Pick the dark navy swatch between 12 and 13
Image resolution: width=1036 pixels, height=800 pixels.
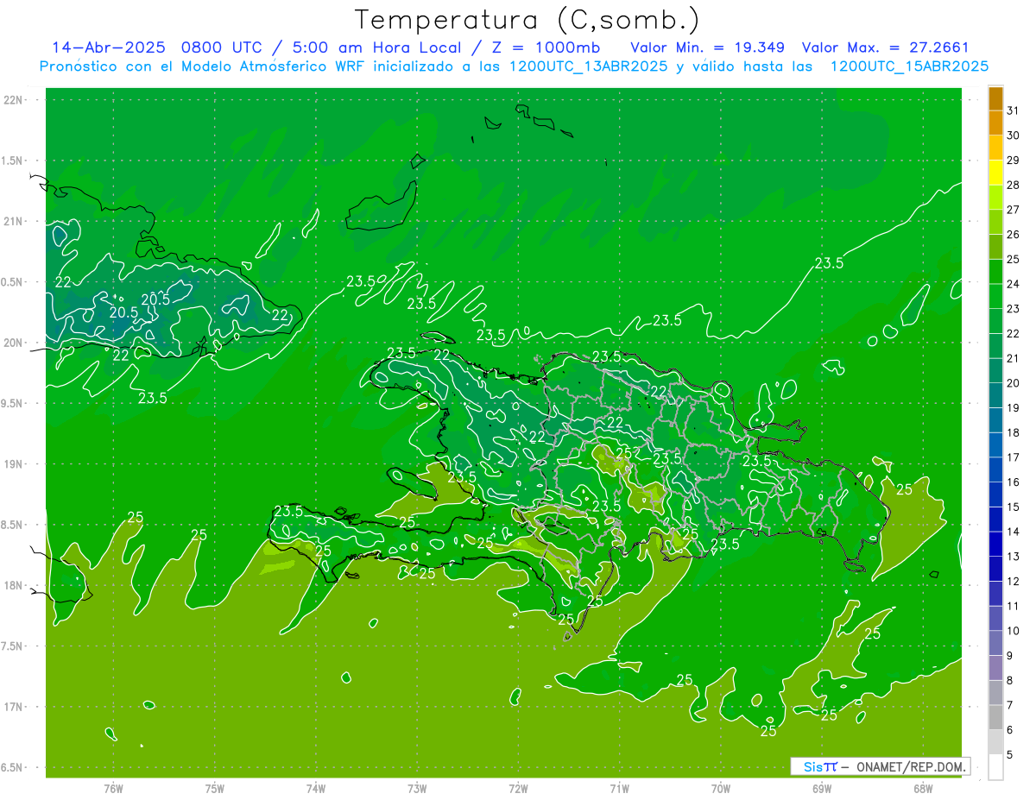(995, 569)
